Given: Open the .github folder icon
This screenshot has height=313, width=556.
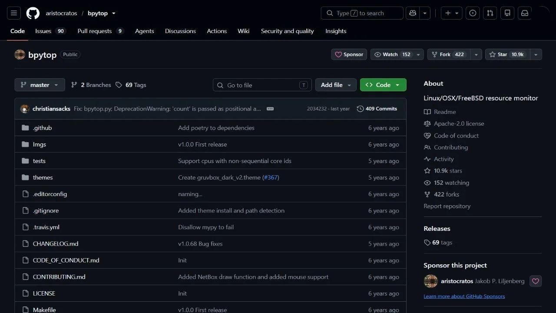Looking at the screenshot, I should pyautogui.click(x=25, y=128).
